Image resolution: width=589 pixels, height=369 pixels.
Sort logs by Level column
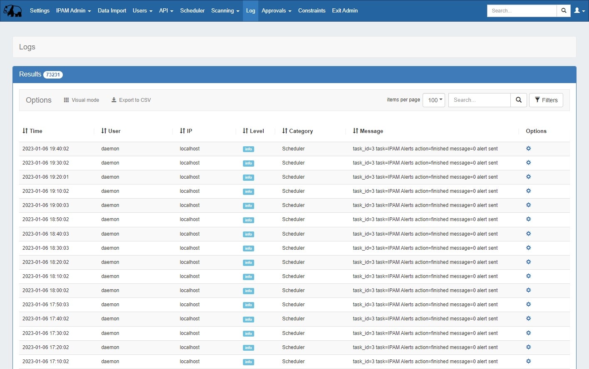point(253,131)
